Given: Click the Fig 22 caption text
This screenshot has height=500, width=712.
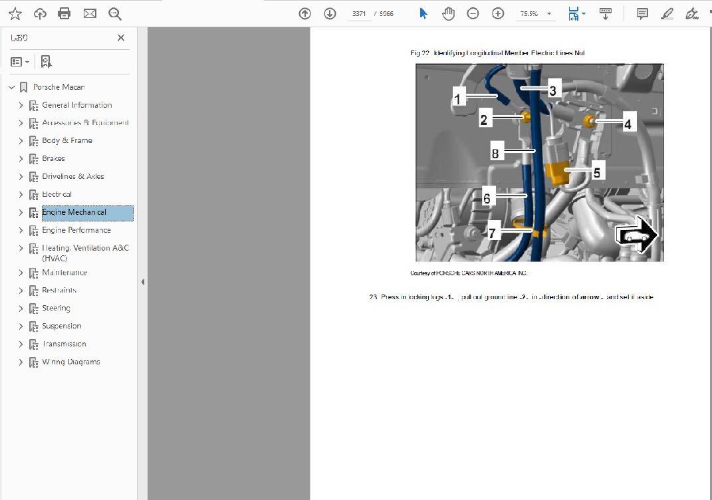Looking at the screenshot, I should (497, 53).
